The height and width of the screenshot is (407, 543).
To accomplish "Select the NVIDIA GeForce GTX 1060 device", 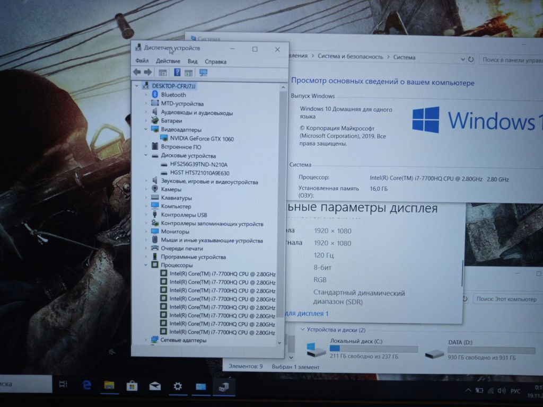I will click(x=202, y=139).
